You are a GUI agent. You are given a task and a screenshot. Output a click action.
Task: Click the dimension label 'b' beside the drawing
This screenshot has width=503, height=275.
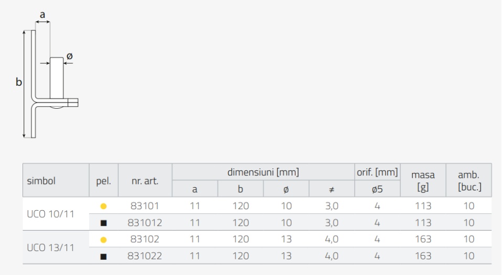[x=19, y=82]
